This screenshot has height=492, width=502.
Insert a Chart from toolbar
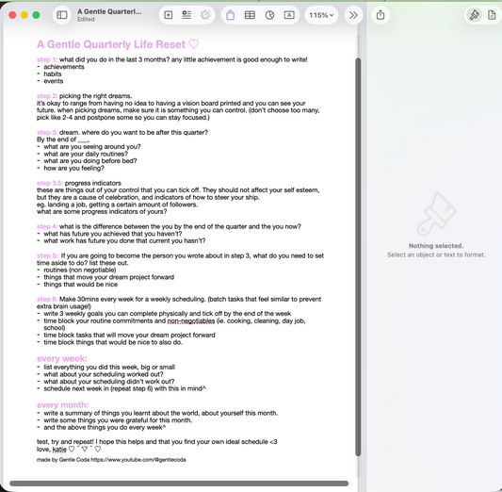pos(269,15)
